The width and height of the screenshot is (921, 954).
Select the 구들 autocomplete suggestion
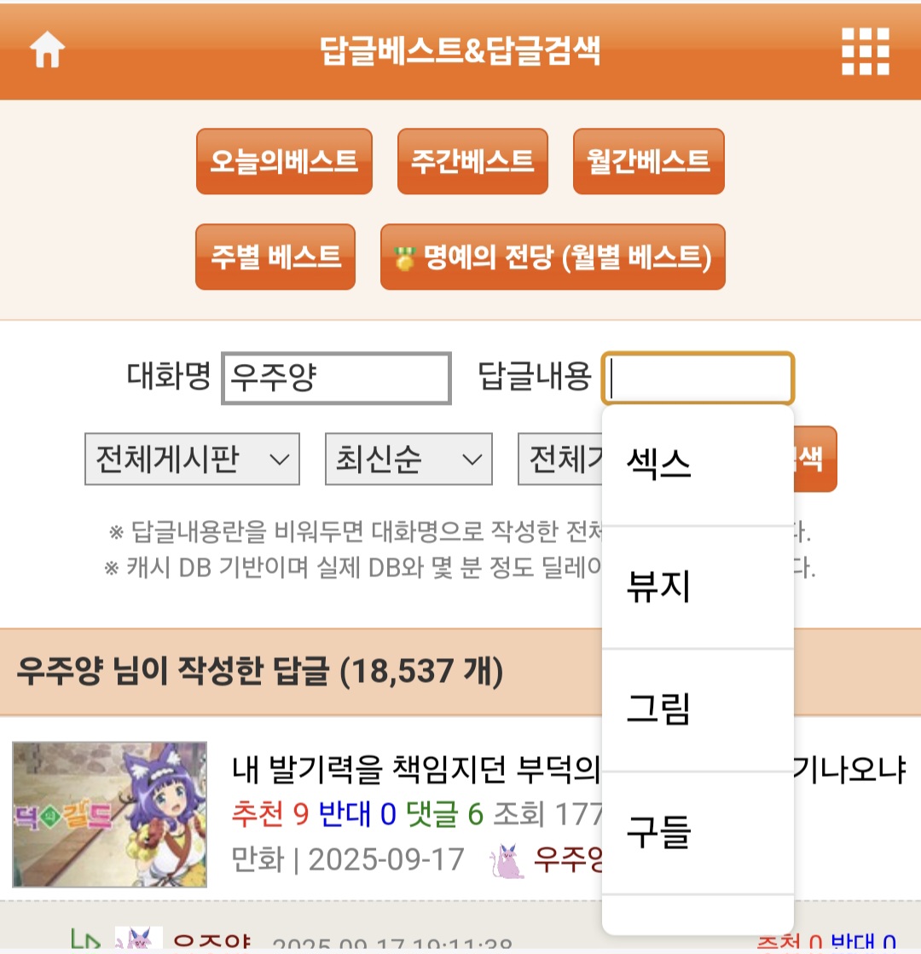698,833
